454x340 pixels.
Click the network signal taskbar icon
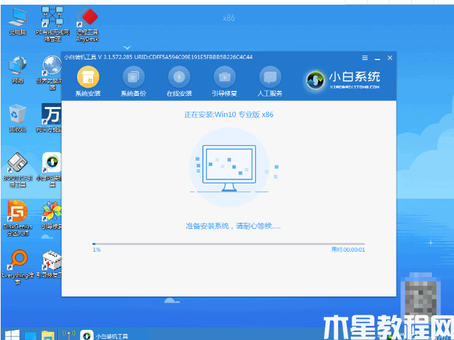68,335
